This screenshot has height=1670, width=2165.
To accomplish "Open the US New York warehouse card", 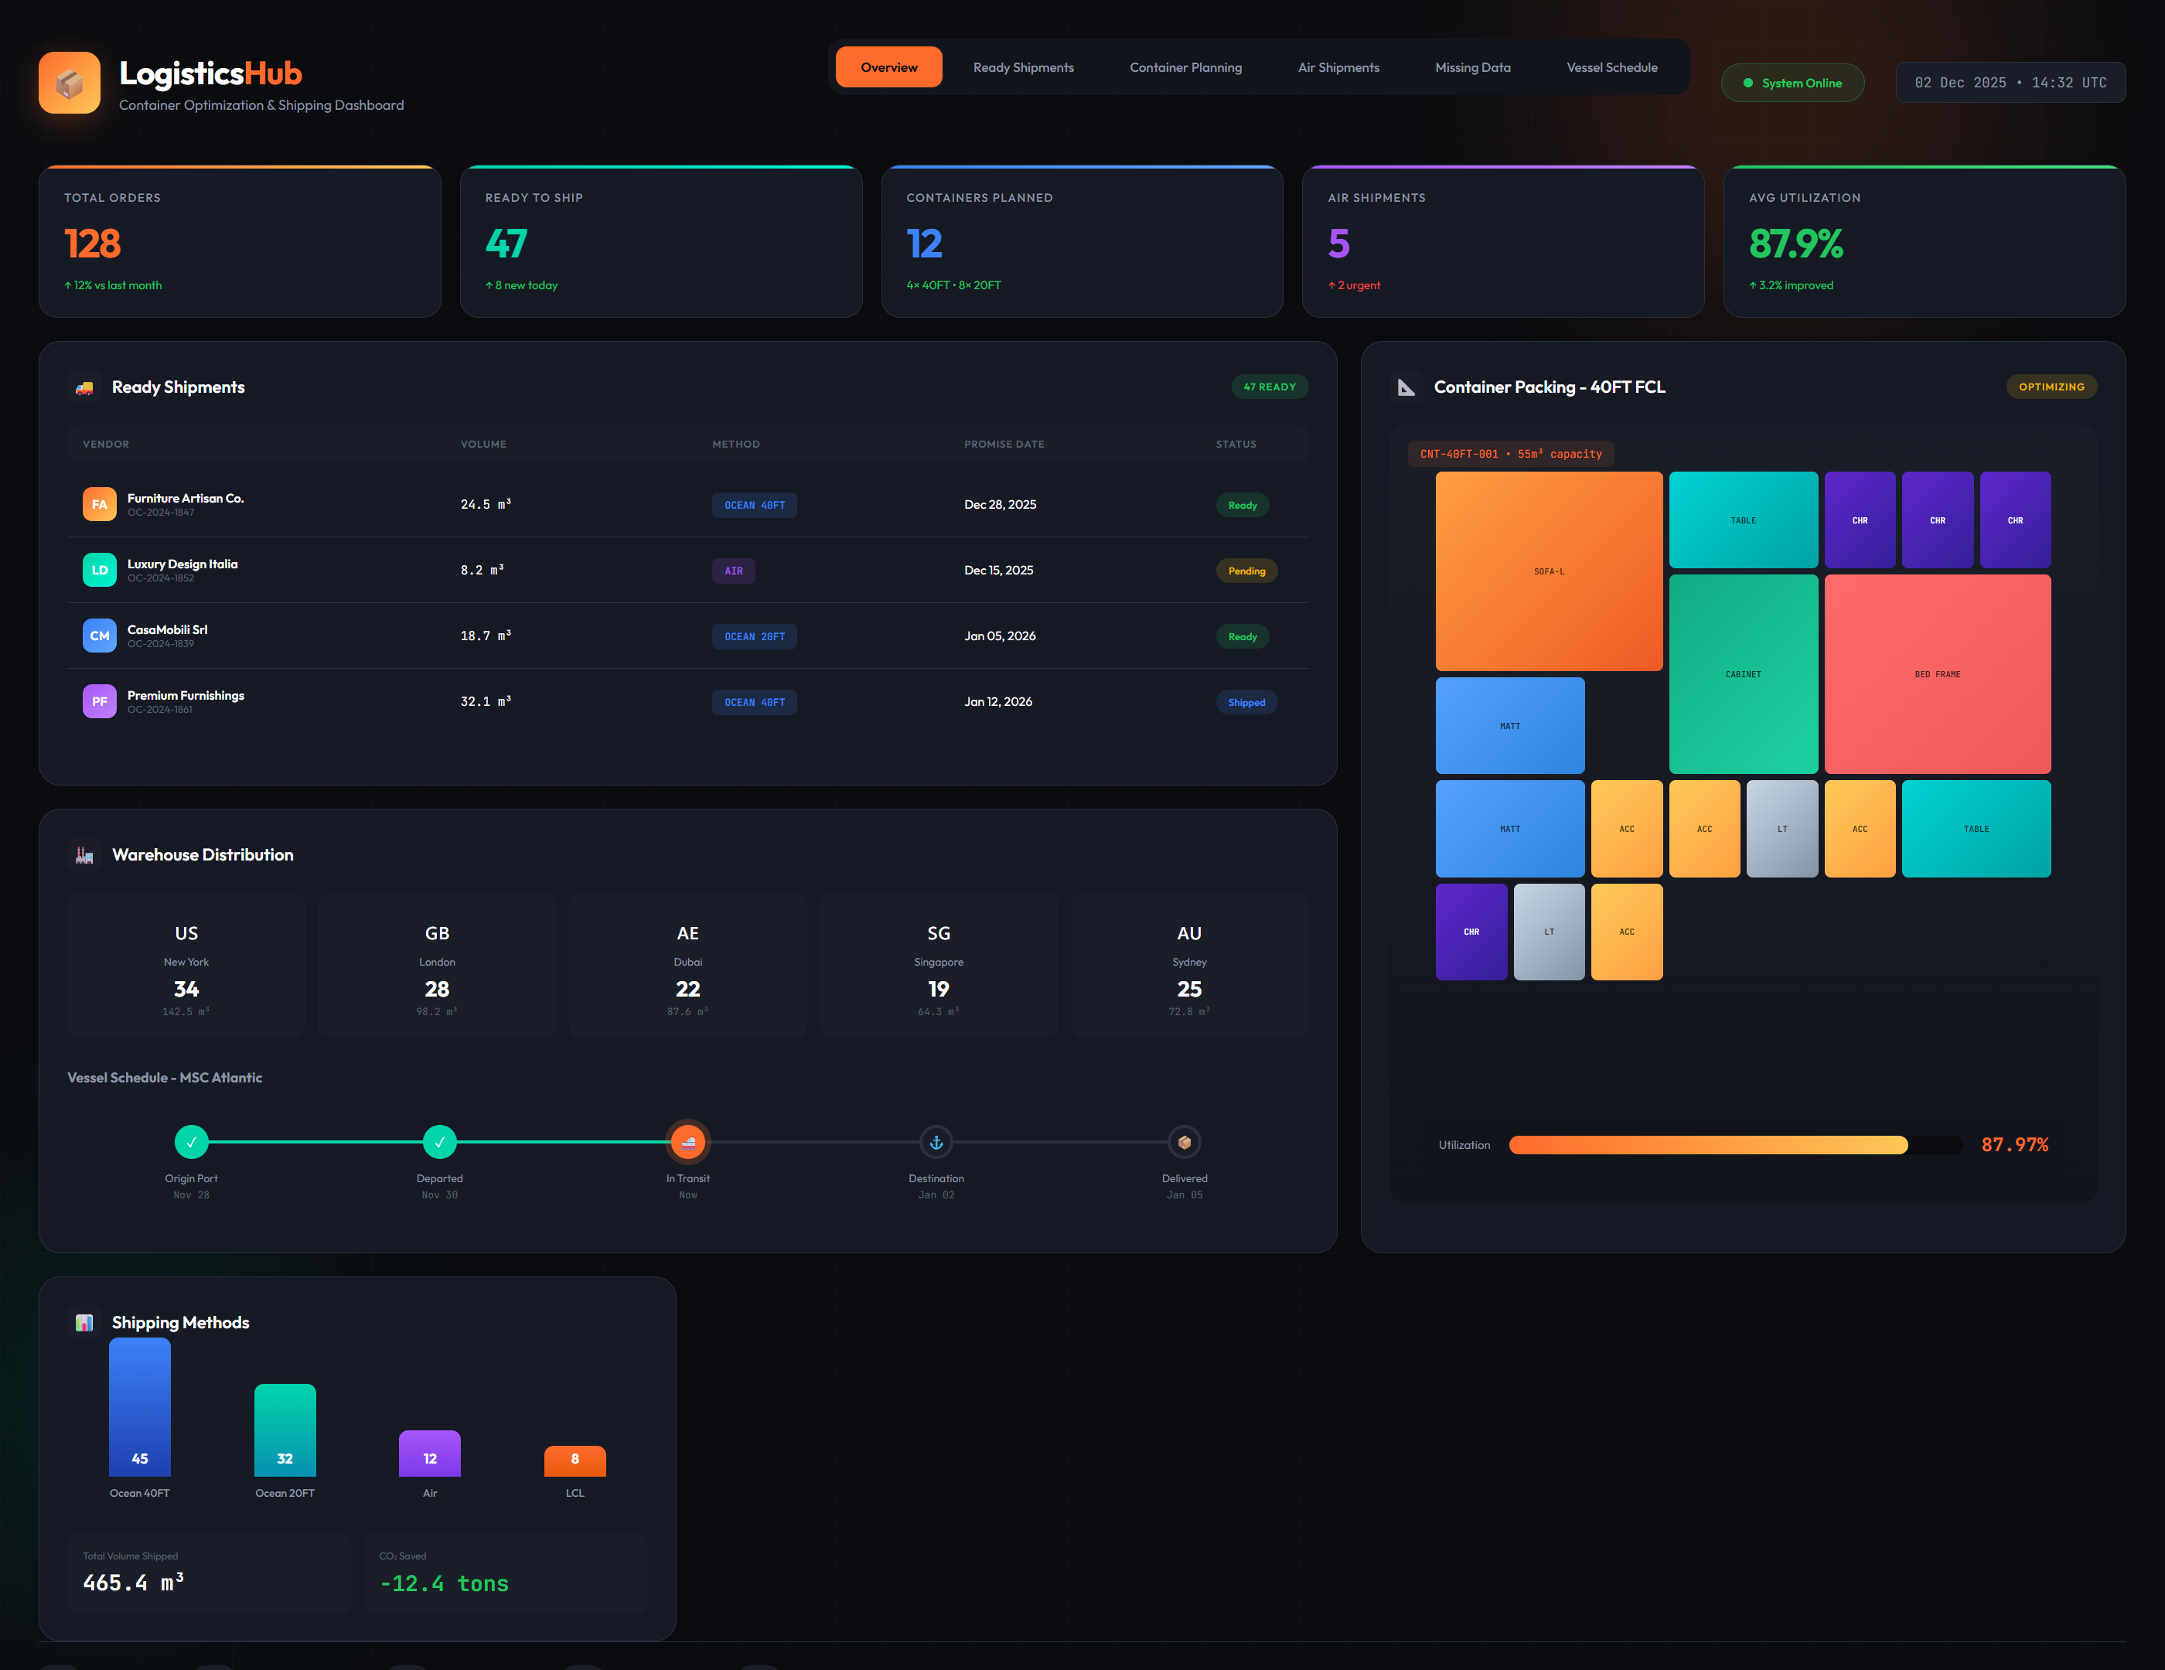I will [186, 966].
